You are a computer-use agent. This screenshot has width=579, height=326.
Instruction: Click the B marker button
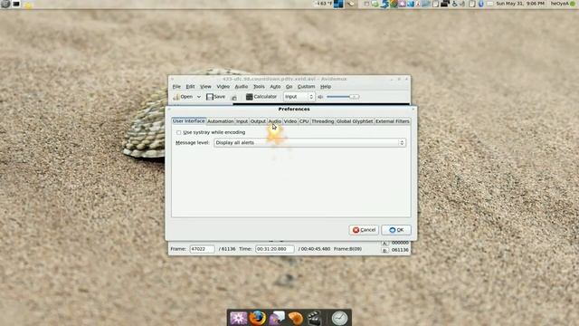point(384,250)
